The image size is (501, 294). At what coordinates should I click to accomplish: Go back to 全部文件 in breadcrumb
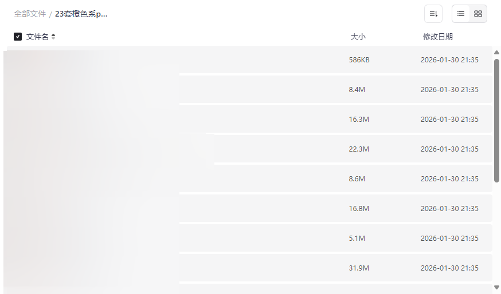(x=30, y=14)
